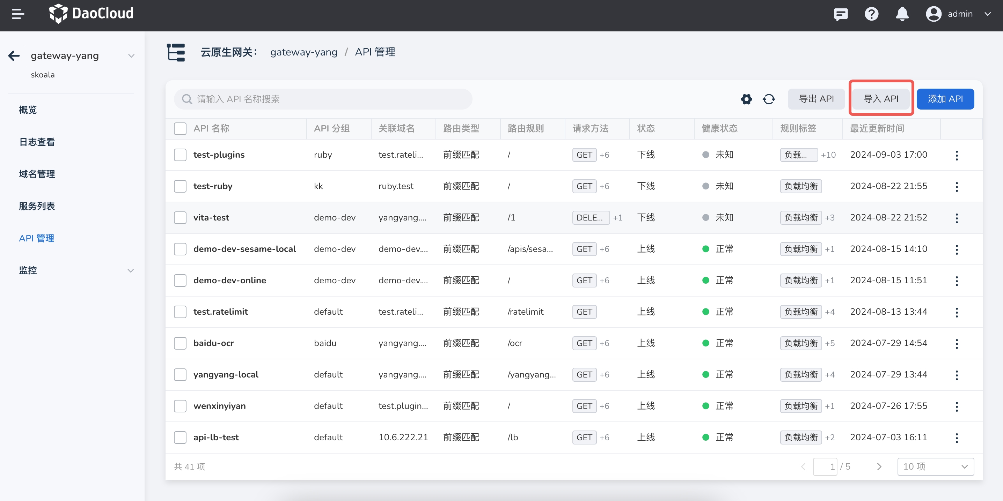Screen dimensions: 1003x501
Task: Check the test-ruby row checkbox
Action: (x=180, y=186)
